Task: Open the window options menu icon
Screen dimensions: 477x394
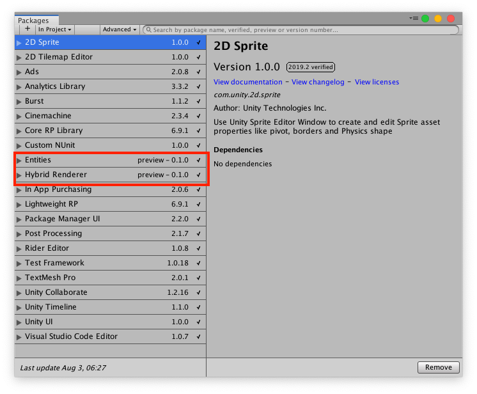Action: pos(414,19)
